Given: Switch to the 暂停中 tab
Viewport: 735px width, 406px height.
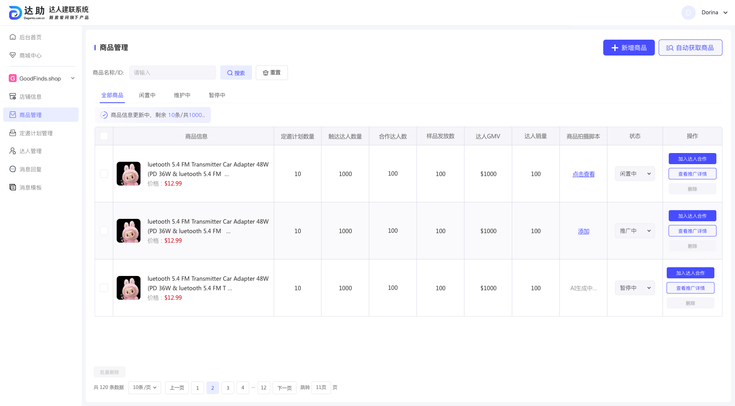Looking at the screenshot, I should 217,95.
